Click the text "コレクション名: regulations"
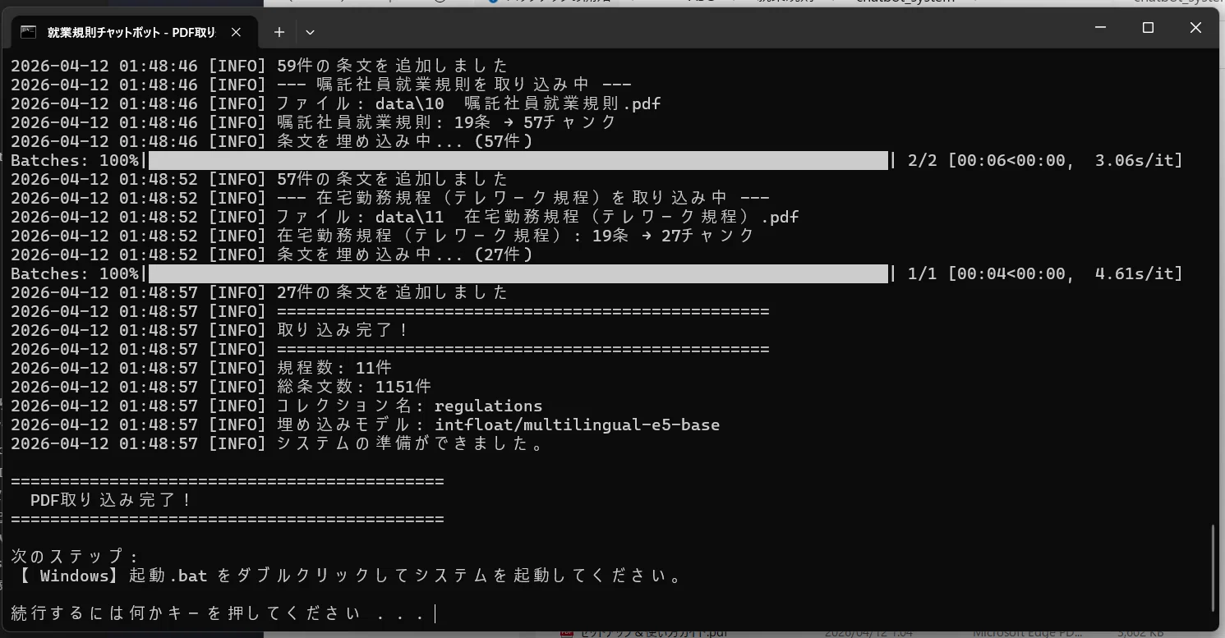Image resolution: width=1225 pixels, height=638 pixels. pos(410,406)
